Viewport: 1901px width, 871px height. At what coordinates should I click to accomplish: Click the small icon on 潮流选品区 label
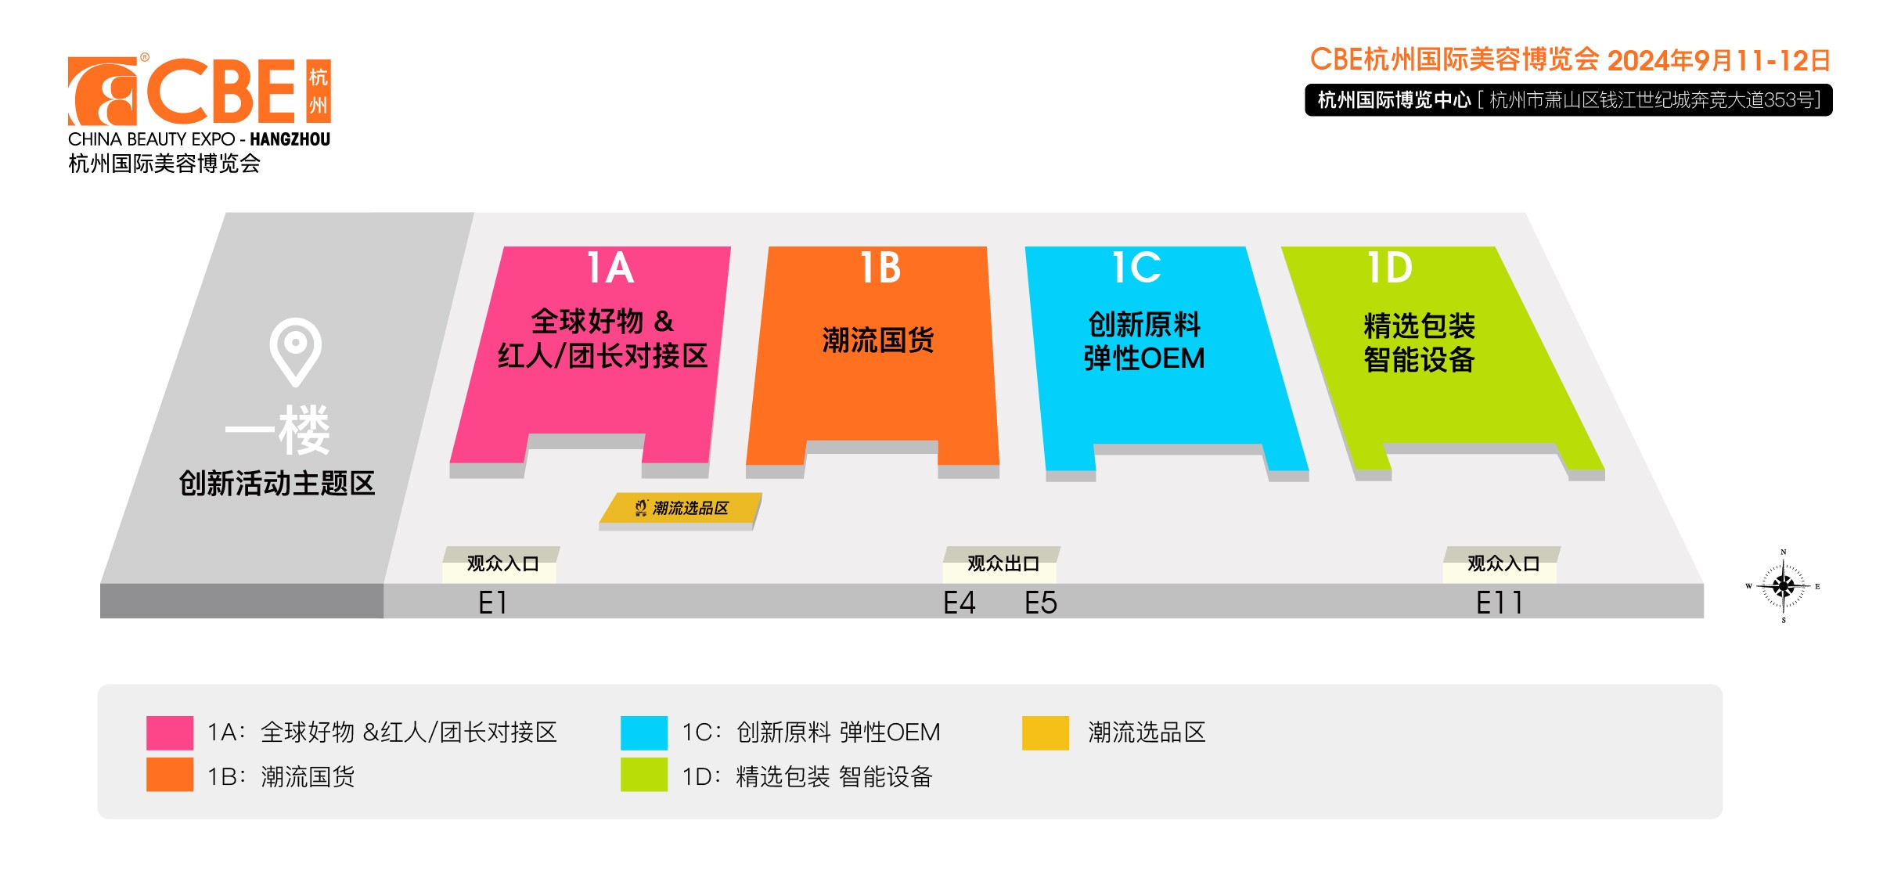click(641, 508)
